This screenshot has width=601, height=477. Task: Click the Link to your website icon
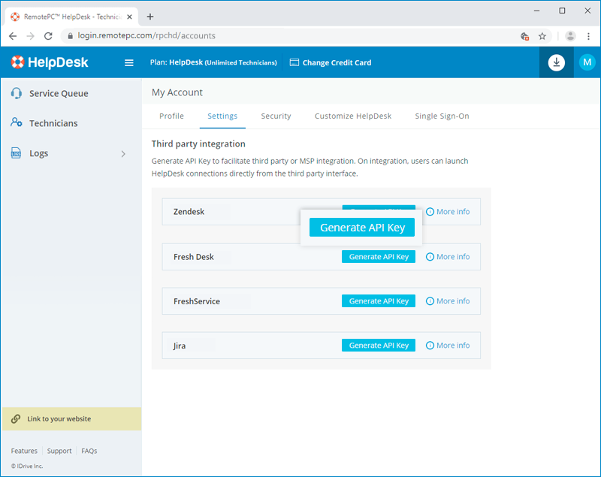[14, 418]
